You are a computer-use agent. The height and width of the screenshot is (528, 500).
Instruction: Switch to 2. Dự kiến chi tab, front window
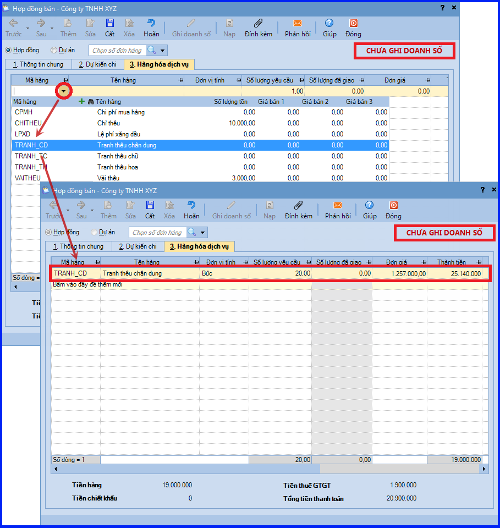point(138,246)
